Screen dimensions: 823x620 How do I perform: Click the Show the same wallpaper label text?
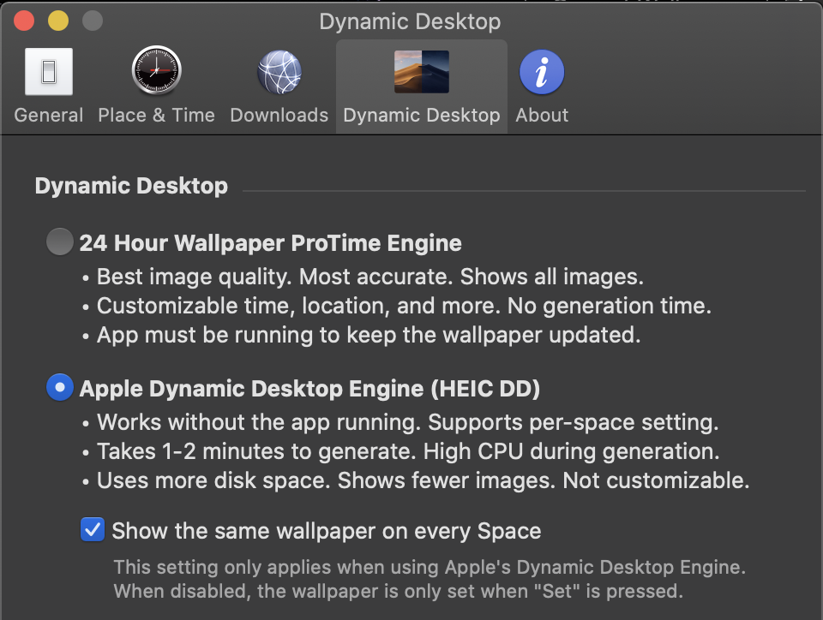327,531
